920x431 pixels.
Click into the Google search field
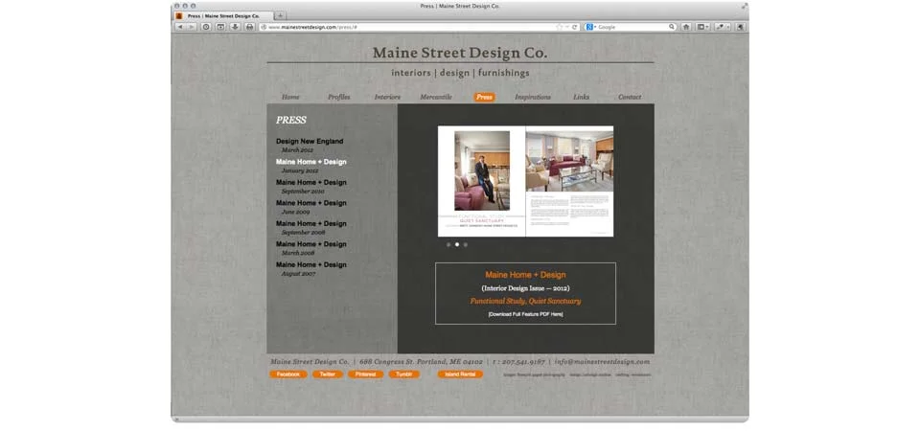632,27
